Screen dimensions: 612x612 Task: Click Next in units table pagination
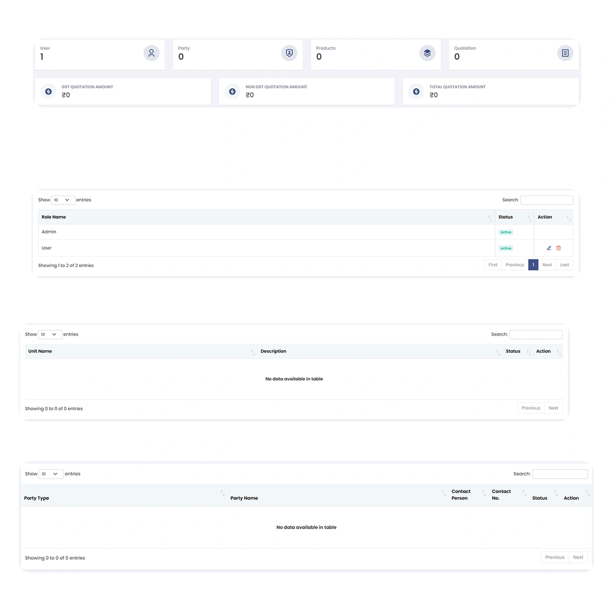[554, 408]
